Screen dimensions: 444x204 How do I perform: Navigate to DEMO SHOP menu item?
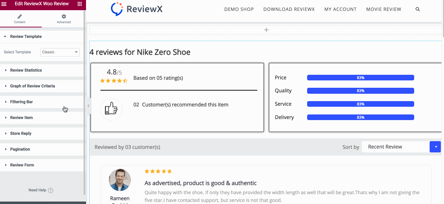[x=239, y=9]
